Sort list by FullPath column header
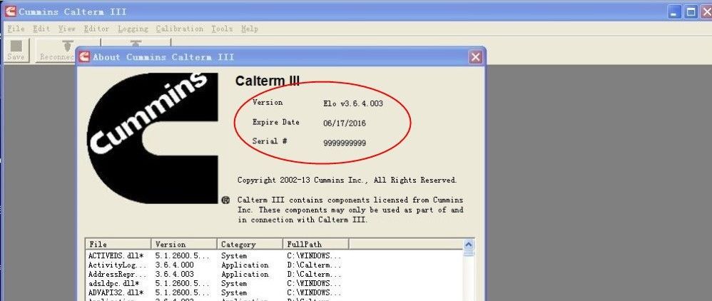Viewport: 712px width, 301px height. (x=315, y=244)
